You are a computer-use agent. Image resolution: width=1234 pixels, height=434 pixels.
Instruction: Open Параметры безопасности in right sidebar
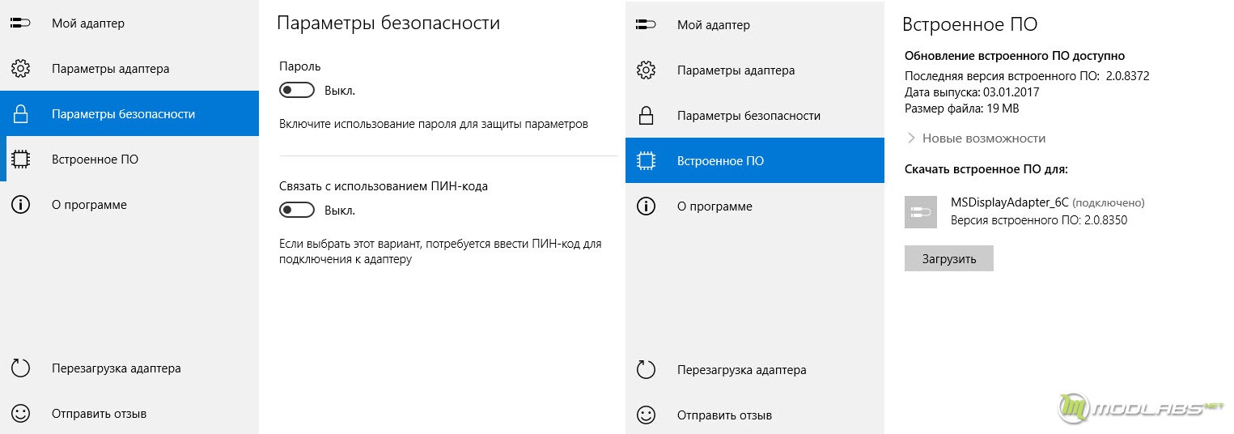pyautogui.click(x=748, y=116)
